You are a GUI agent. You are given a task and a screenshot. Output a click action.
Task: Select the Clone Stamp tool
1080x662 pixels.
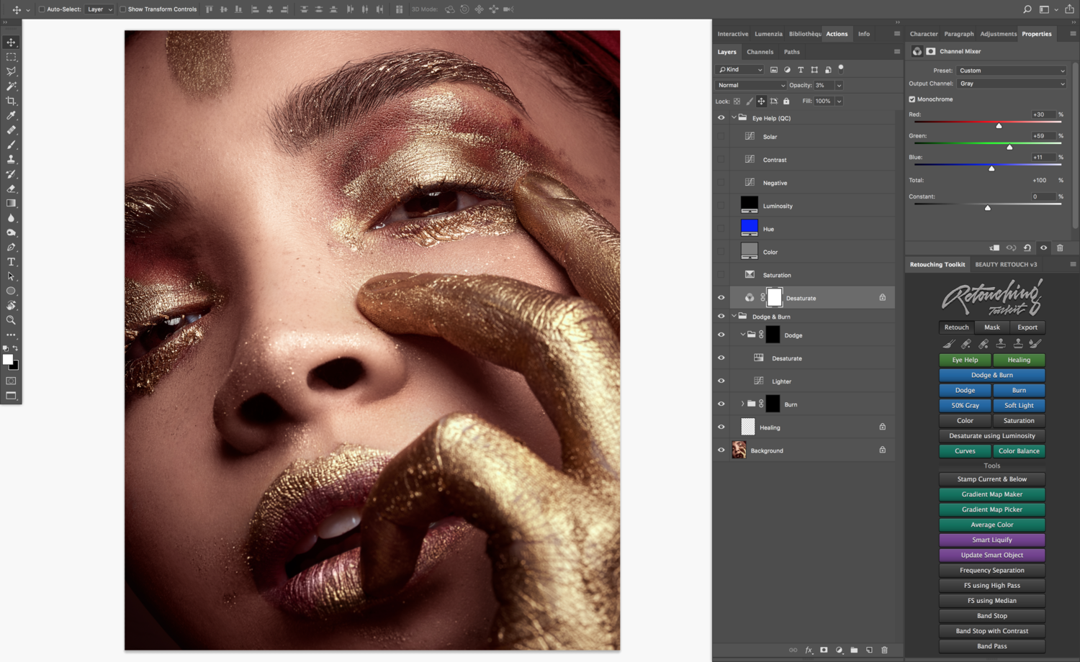point(11,159)
